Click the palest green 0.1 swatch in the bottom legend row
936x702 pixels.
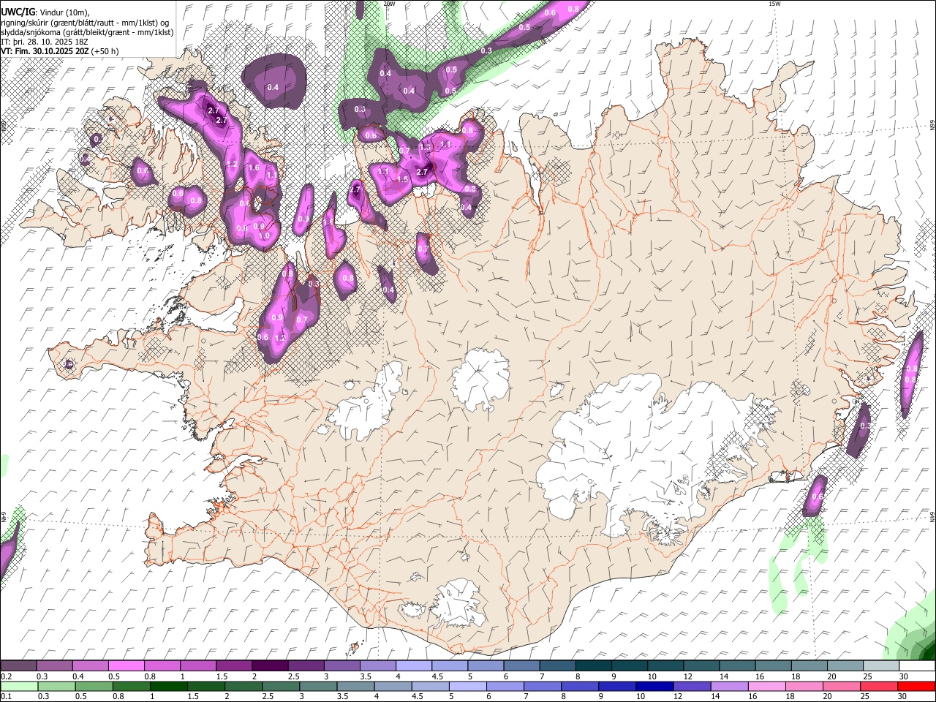[19, 686]
